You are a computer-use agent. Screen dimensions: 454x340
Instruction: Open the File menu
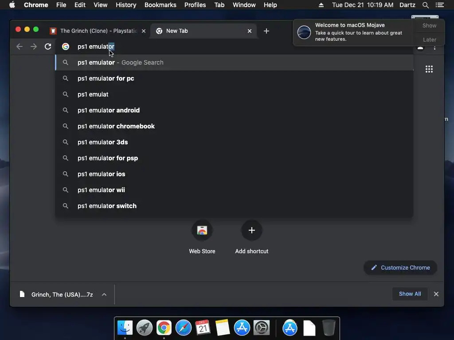coord(61,5)
